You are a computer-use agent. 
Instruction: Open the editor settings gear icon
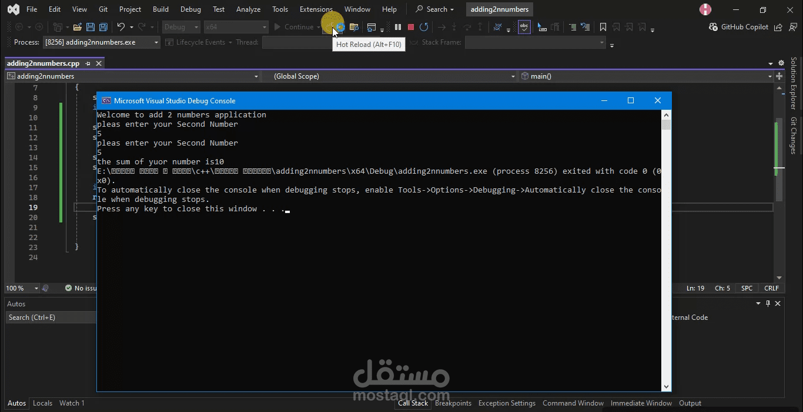(x=781, y=63)
